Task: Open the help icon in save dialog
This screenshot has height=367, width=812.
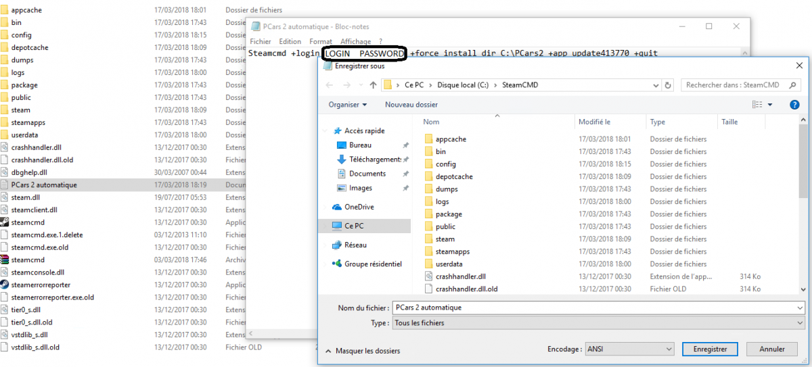Action: [x=795, y=105]
